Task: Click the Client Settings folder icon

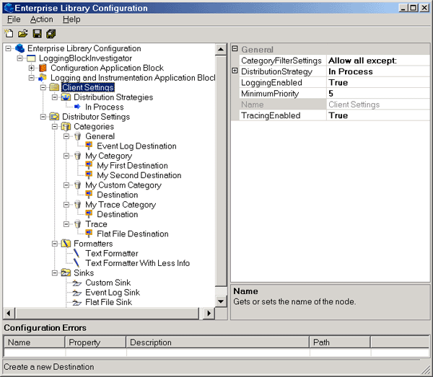Action: point(54,87)
